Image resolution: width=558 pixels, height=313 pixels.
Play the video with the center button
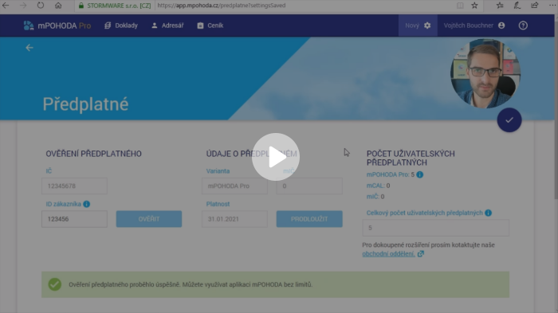pos(276,157)
